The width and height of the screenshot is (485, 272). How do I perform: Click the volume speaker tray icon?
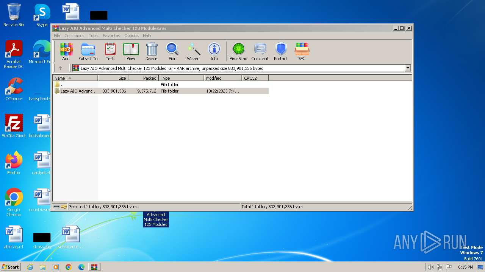[x=430, y=267]
